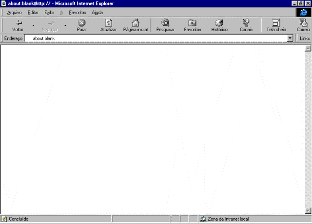Open the Correio mail button
This screenshot has height=224, width=312.
point(303,25)
